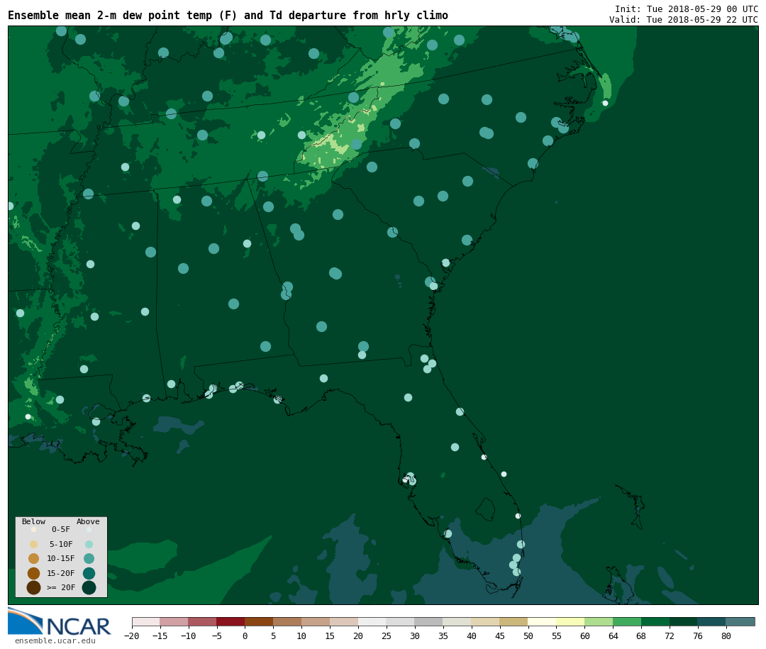Open the ensemble.ucar.edu link text
Viewport: 766px width, 649px height.
pyautogui.click(x=55, y=641)
